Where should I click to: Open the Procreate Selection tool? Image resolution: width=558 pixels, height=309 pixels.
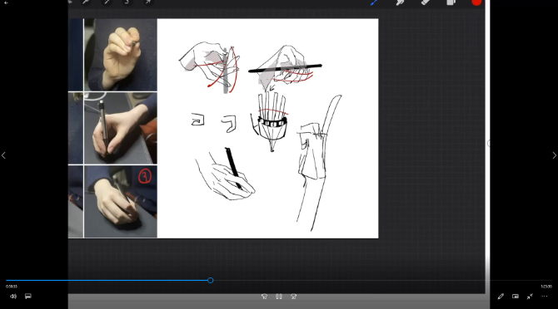127,2
